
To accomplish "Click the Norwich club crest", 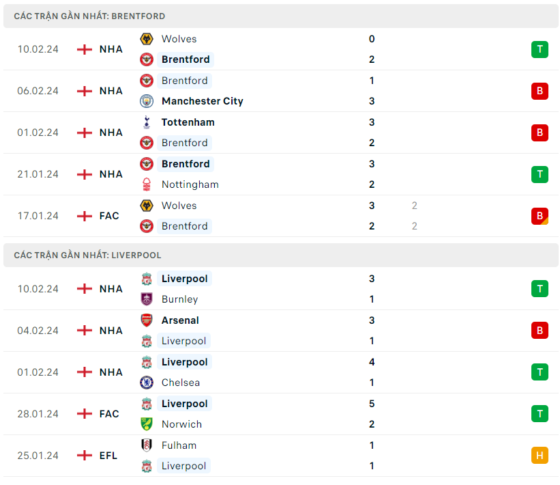I will pyautogui.click(x=147, y=424).
